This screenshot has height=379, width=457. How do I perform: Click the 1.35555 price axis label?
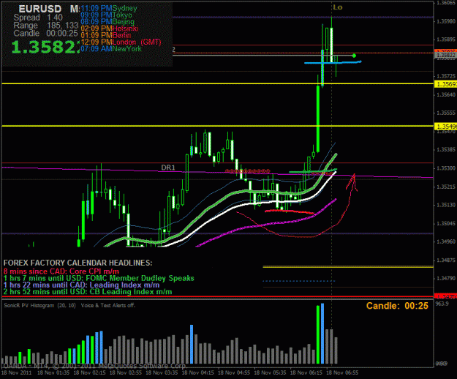(445, 113)
